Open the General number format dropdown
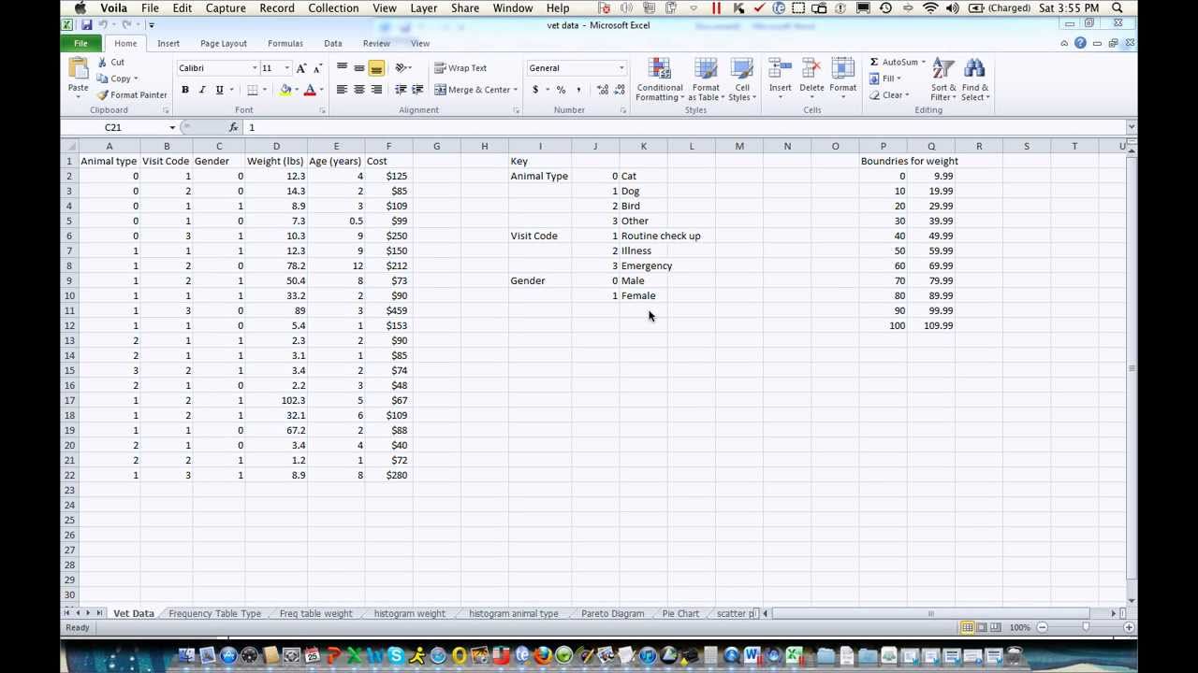 (x=621, y=68)
